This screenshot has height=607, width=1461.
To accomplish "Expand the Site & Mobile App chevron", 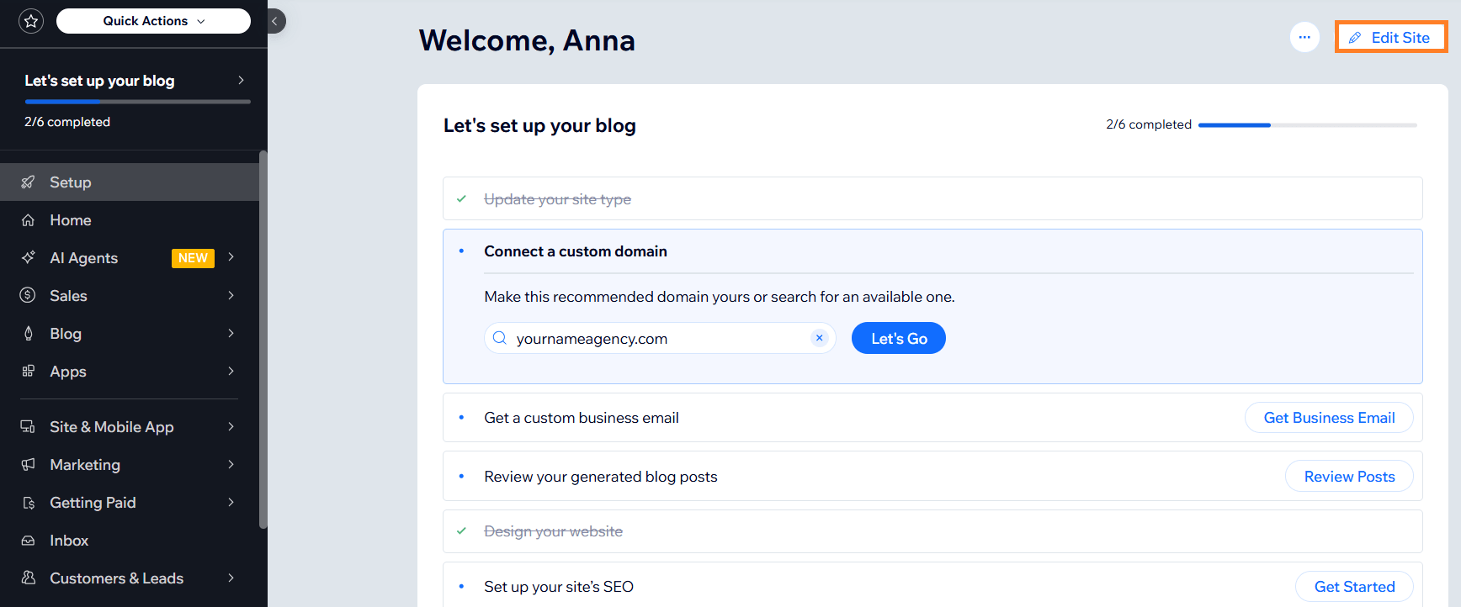I will [231, 427].
